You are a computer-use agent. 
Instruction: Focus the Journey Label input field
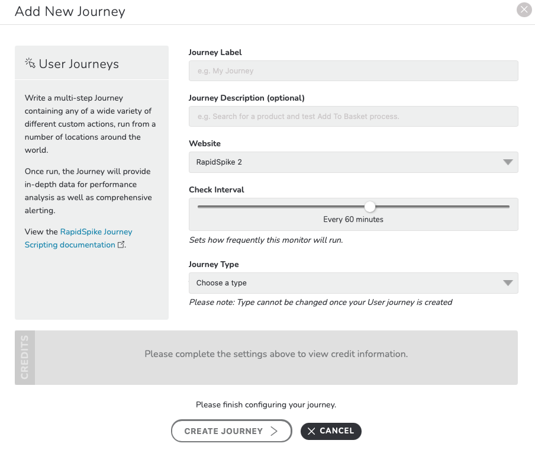[353, 70]
